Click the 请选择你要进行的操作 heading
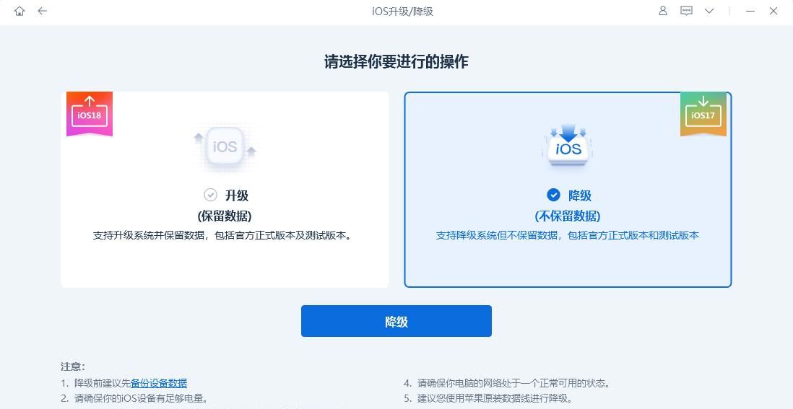 396,61
